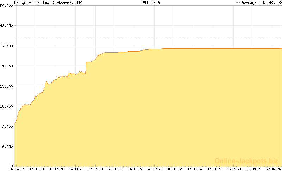Click the 43,750 y-axis label
Screen dimensions: 282x172
click(x=6, y=26)
